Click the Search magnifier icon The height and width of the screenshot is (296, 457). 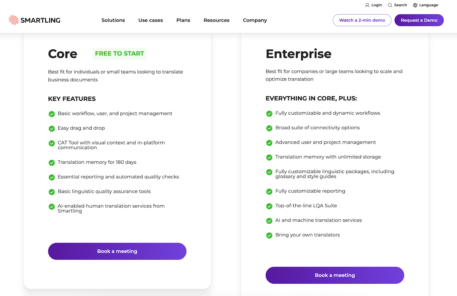(x=390, y=5)
